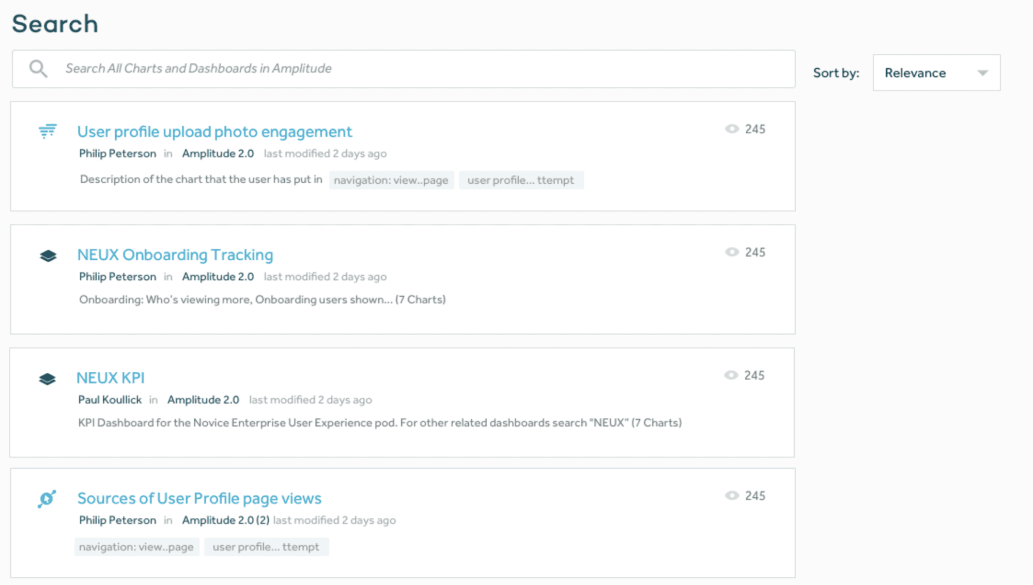The width and height of the screenshot is (1033, 585).
Task: Click the pathfinder icon next to "Sources of User Profile page views"
Action: [46, 498]
